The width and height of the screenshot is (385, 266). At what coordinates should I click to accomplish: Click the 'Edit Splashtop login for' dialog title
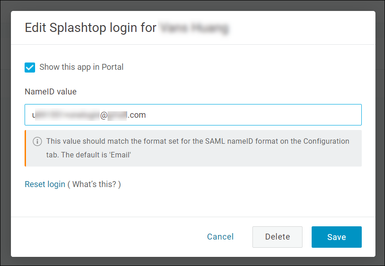pyautogui.click(x=91, y=28)
